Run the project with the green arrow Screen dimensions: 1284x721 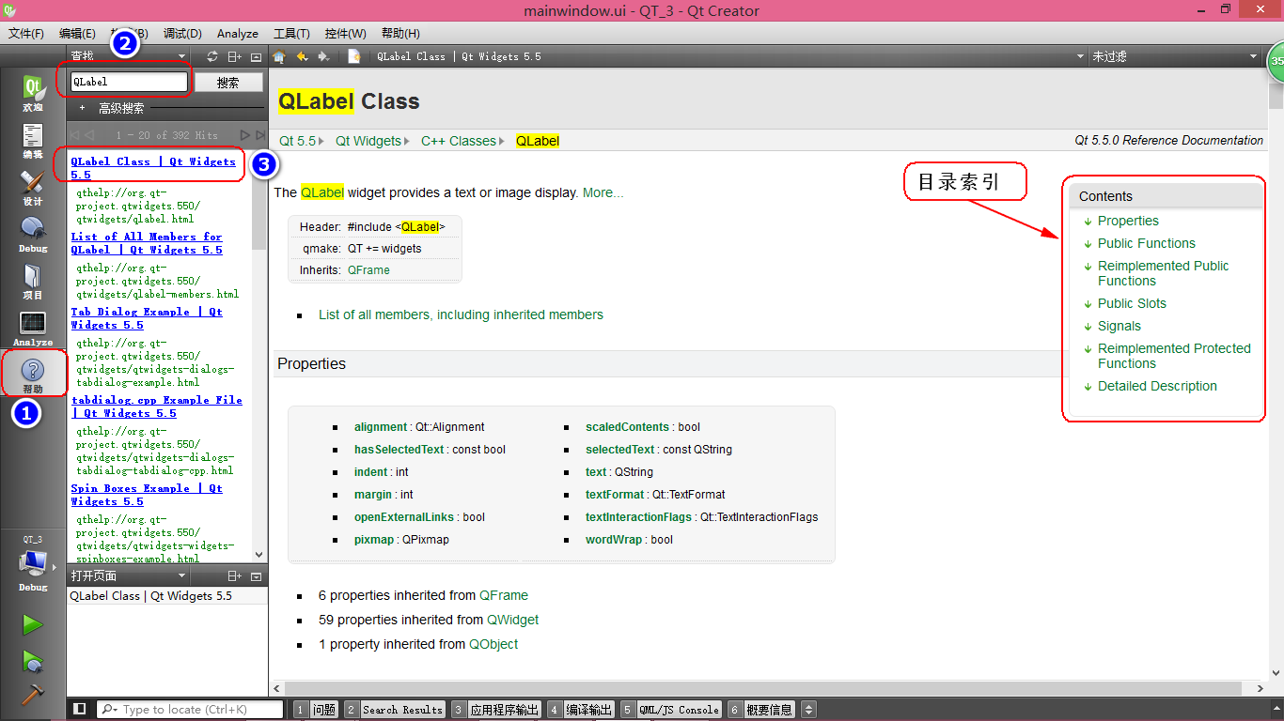33,624
